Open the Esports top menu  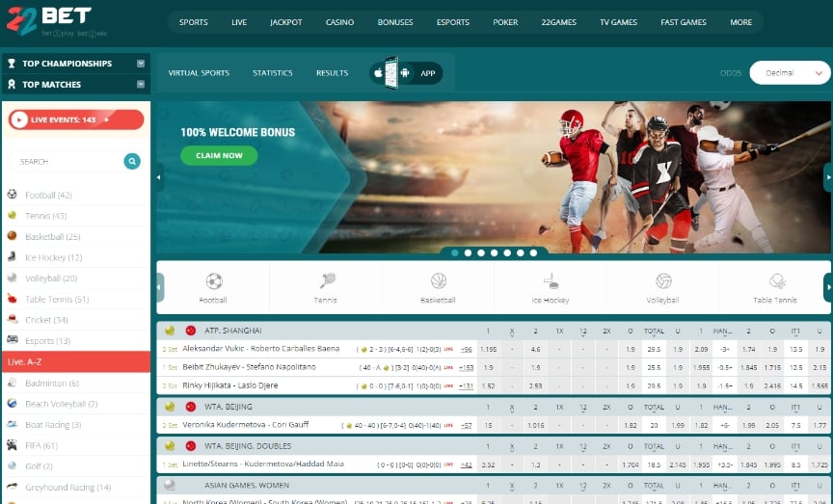click(453, 22)
